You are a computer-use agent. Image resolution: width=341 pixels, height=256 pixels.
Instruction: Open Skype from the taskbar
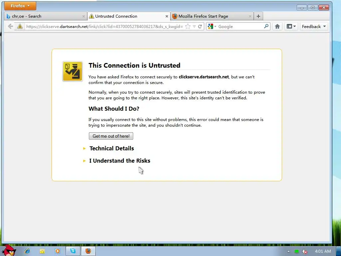73,251
